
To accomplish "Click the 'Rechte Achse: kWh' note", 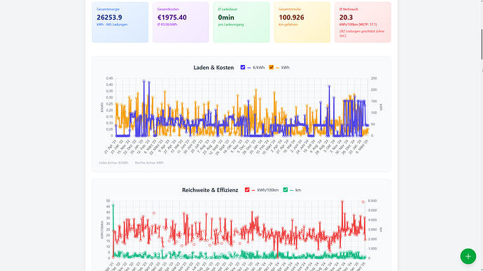I will [149, 163].
